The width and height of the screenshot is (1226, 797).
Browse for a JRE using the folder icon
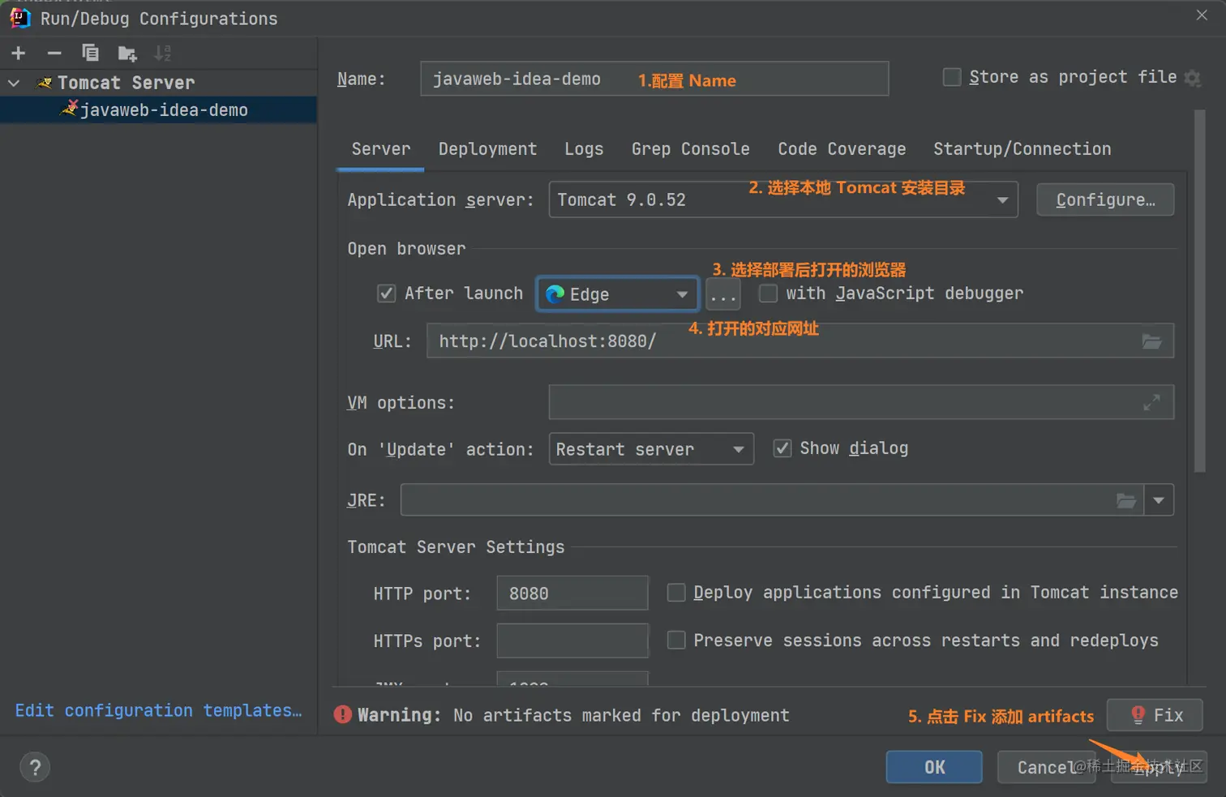(1126, 500)
